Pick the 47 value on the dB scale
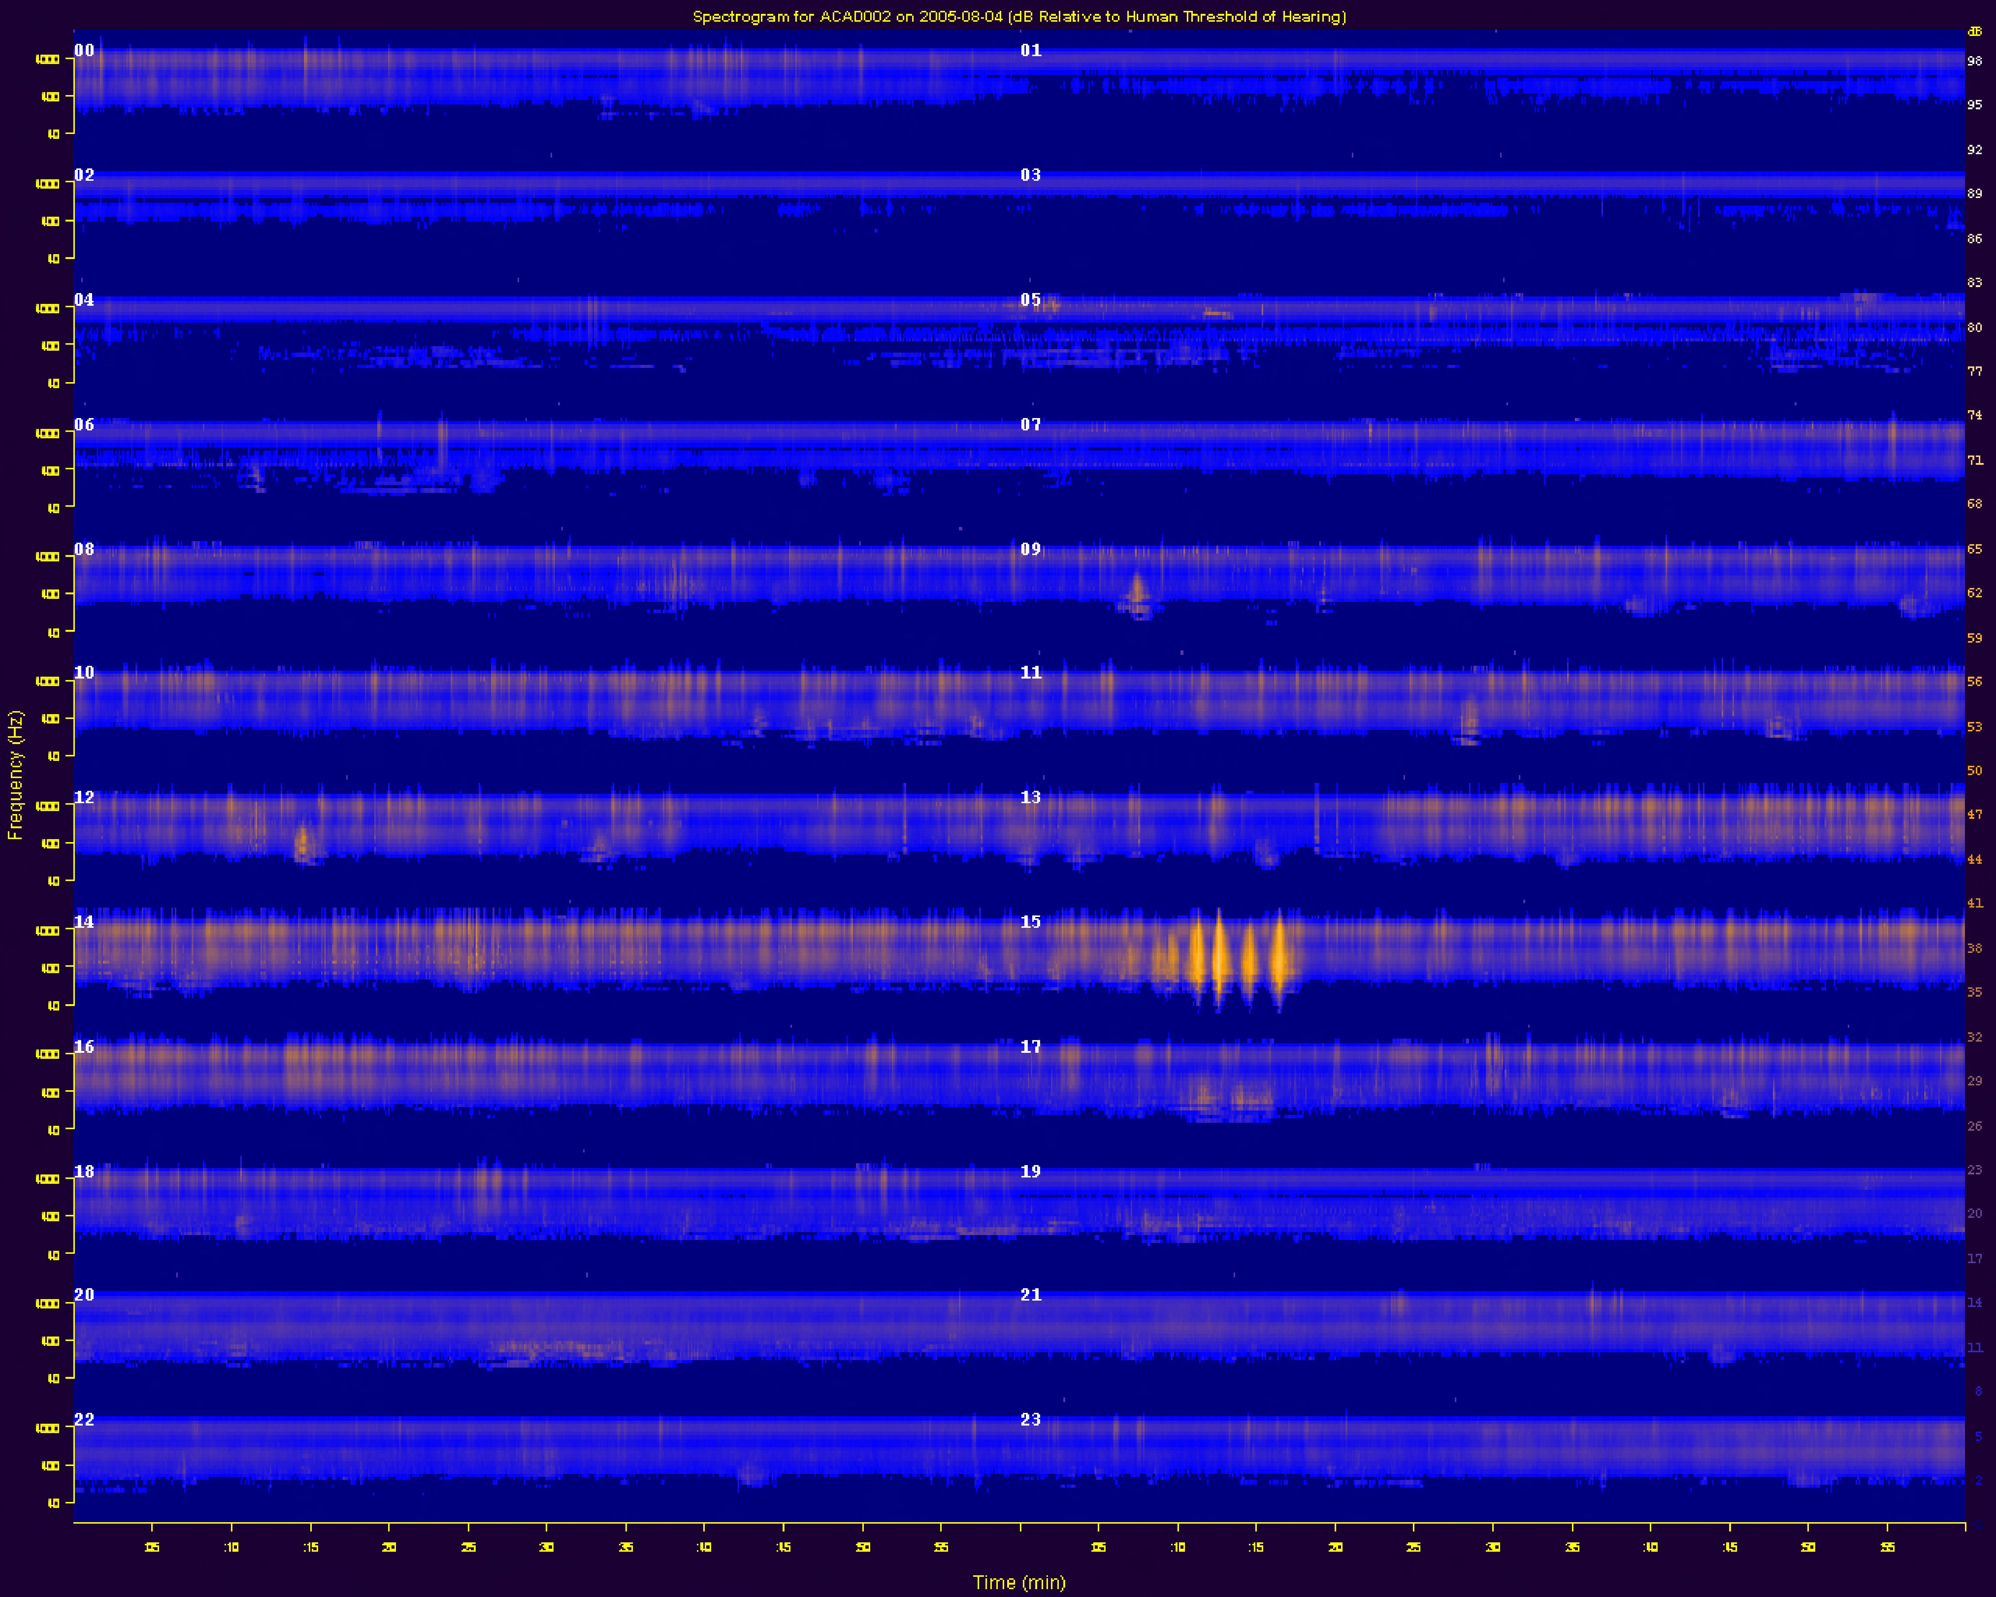The width and height of the screenshot is (1996, 1597). 1975,815
